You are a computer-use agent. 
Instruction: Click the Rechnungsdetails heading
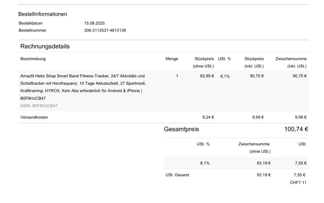(45, 46)
